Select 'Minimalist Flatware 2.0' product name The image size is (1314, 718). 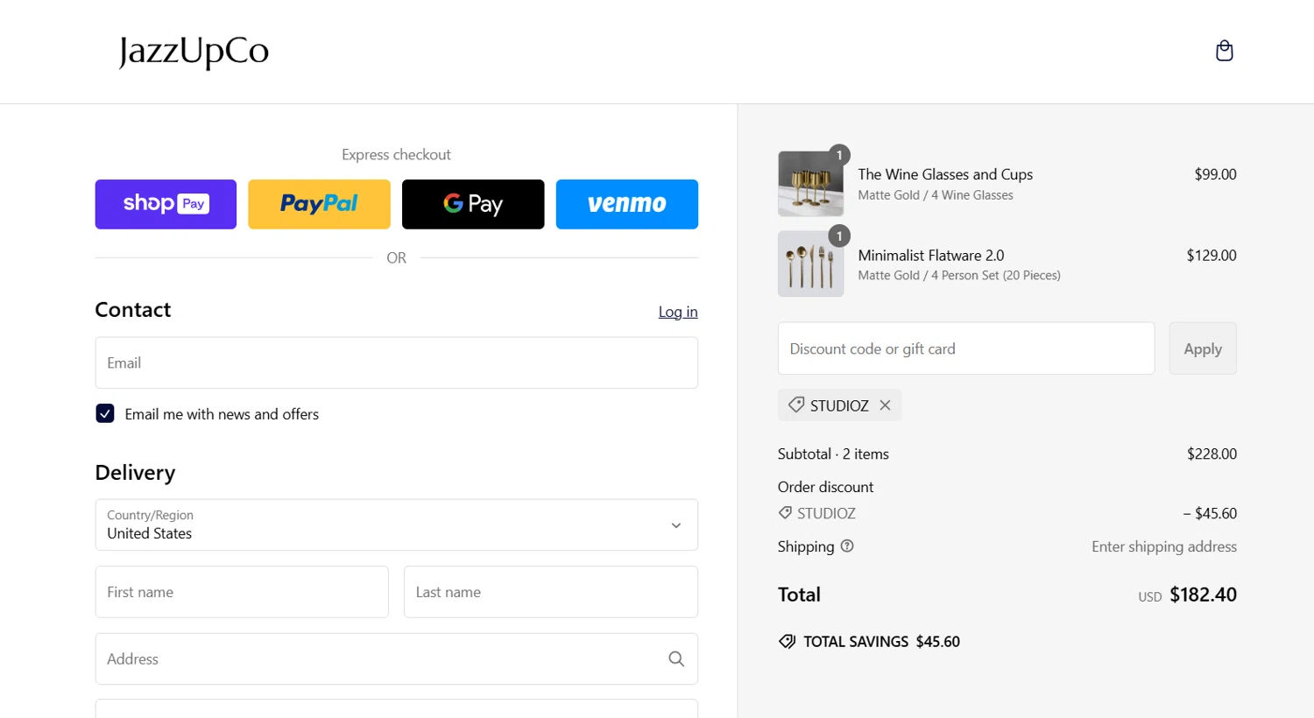point(931,256)
